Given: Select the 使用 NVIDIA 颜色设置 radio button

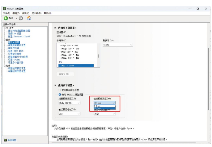Looking at the screenshot, I should tap(60, 94).
